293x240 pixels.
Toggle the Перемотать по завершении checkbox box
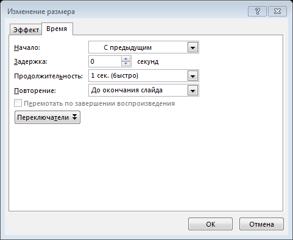tap(18, 103)
